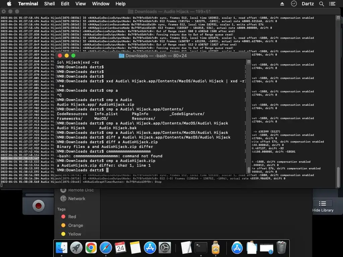The height and width of the screenshot is (257, 343).
Task: Open the Dartz user menu
Action: (308, 4)
